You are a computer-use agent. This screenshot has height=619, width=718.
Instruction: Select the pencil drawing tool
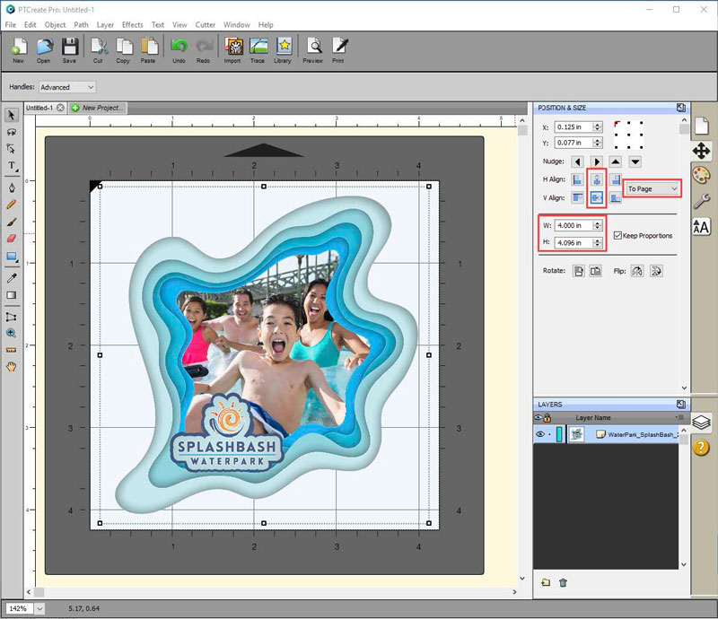coord(12,205)
